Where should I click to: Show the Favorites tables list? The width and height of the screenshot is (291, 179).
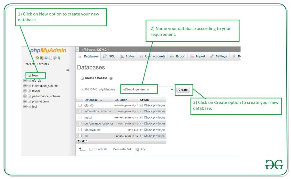(43, 64)
